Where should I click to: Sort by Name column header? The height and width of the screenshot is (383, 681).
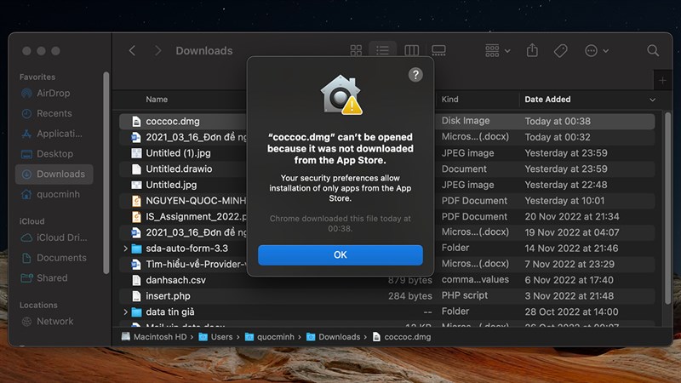(157, 100)
